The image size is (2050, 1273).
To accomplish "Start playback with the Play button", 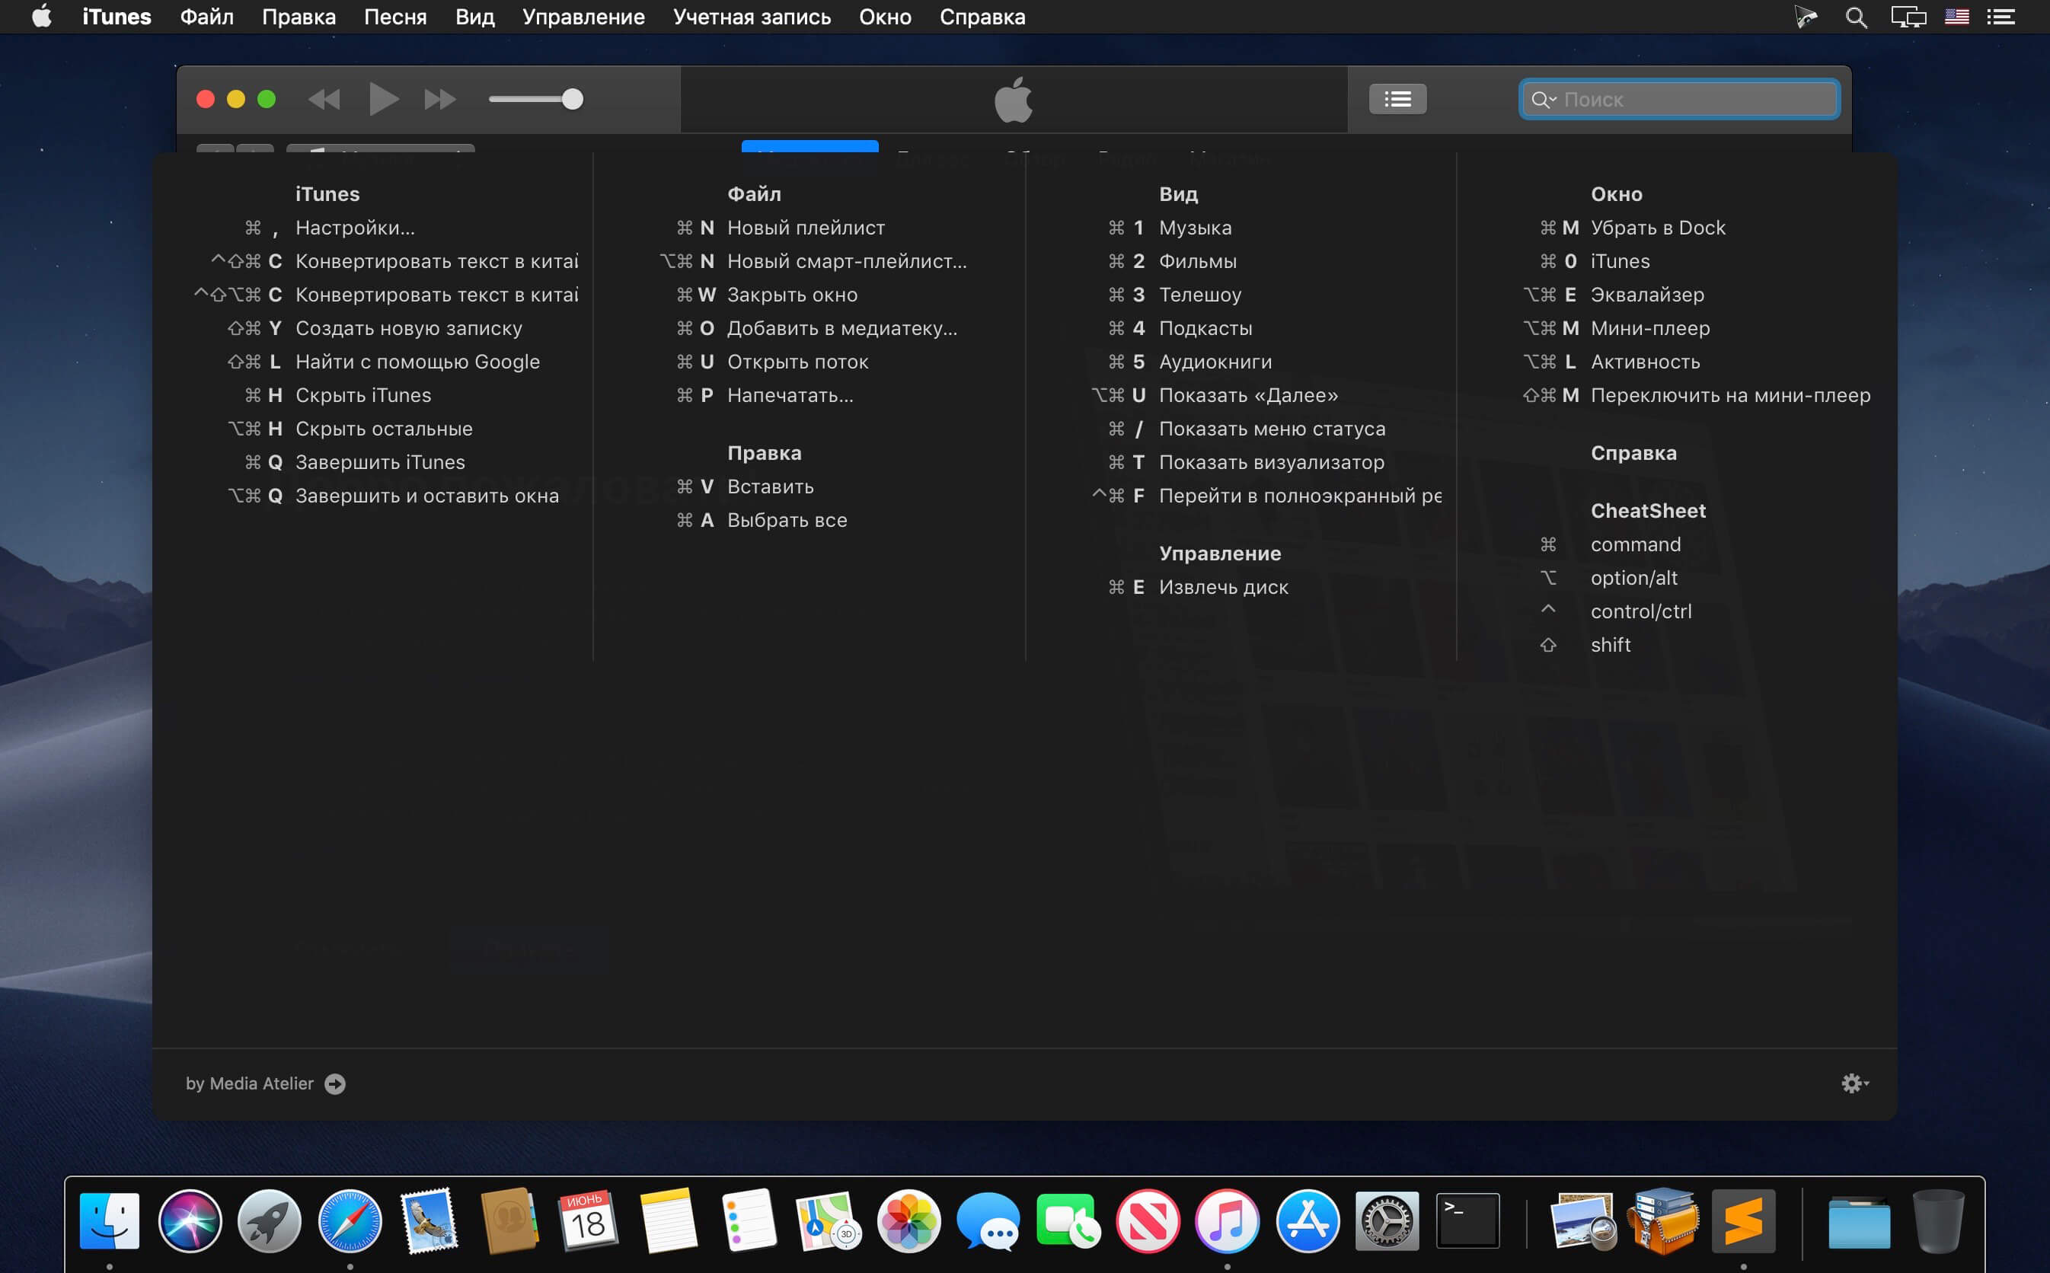I will coord(384,99).
